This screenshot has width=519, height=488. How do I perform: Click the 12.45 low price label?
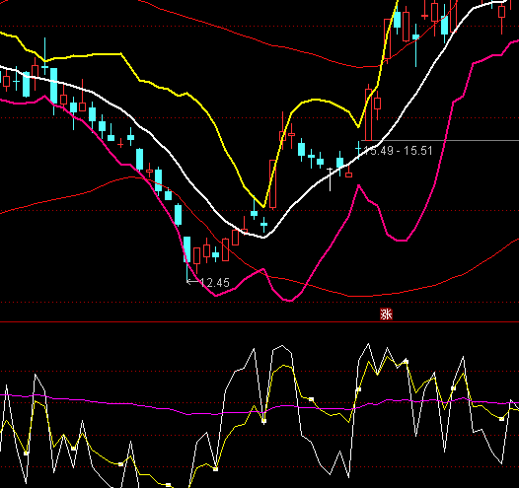point(215,283)
